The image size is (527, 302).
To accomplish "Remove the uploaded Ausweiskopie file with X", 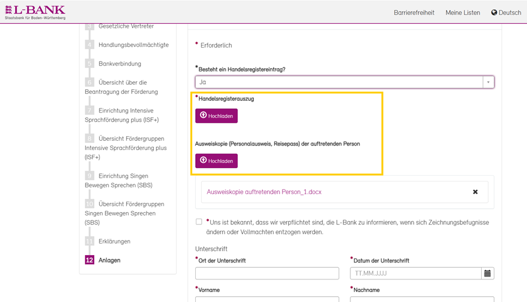I will click(475, 192).
